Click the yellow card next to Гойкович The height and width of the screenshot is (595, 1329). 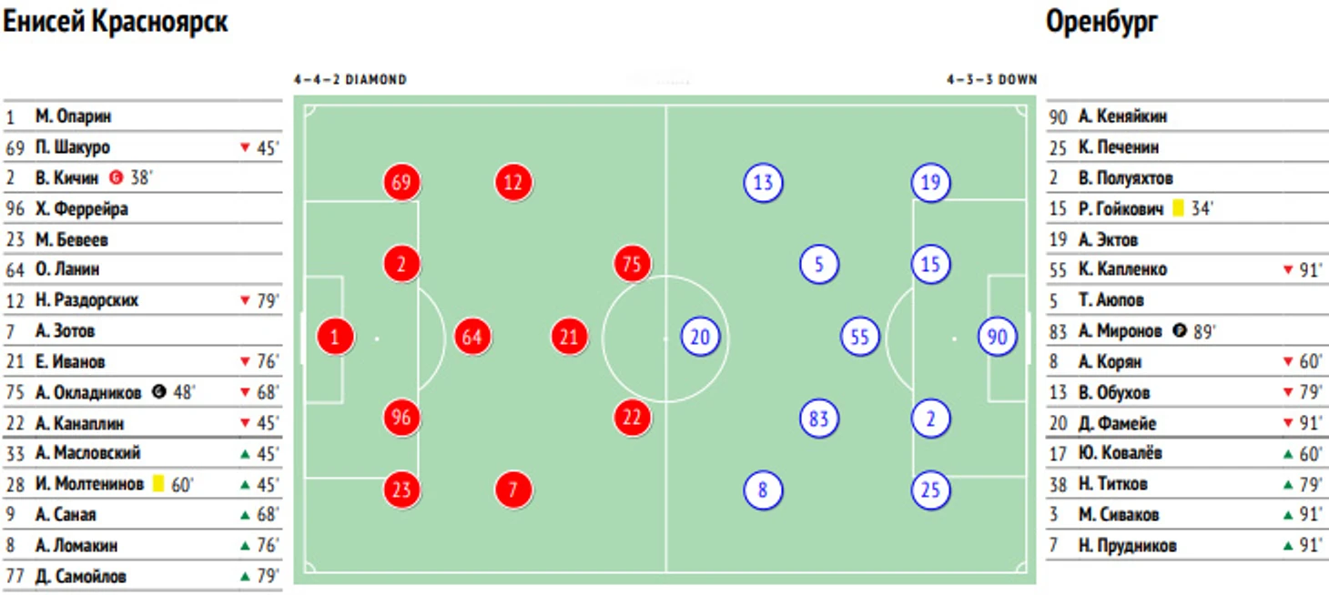coord(1177,209)
